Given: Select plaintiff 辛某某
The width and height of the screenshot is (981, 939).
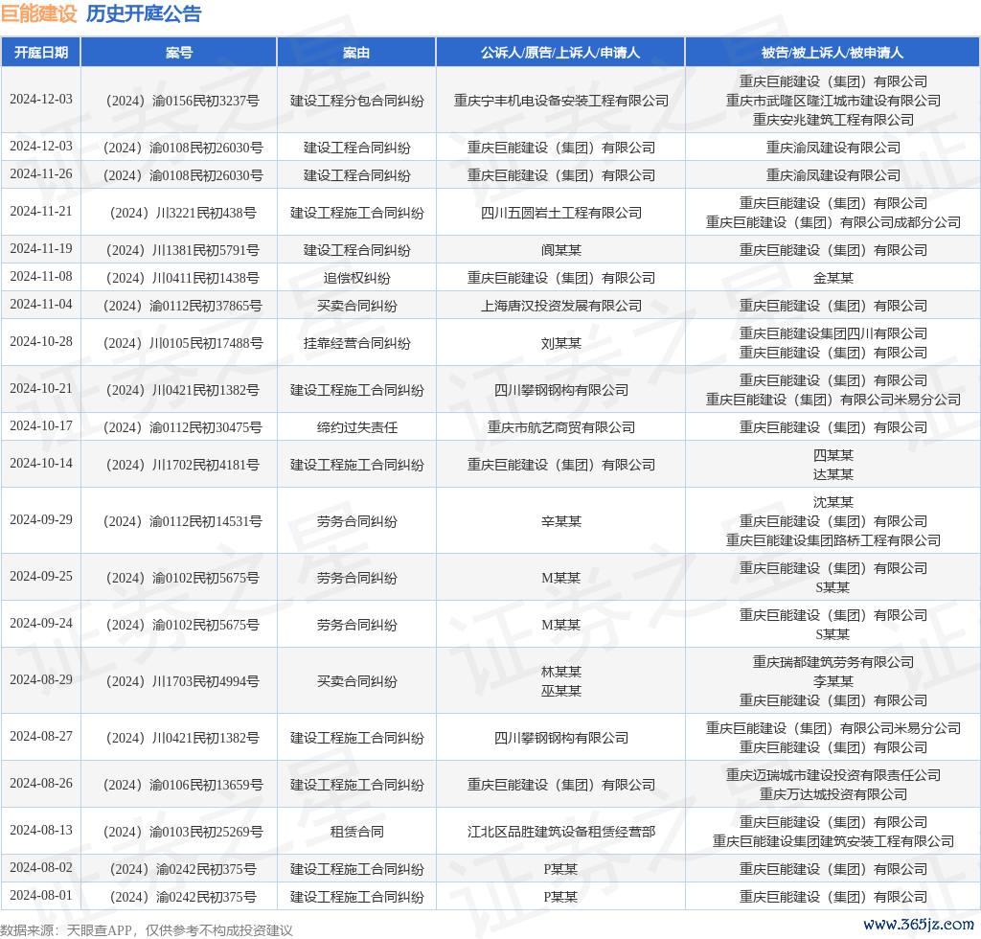Looking at the screenshot, I should pos(561,521).
